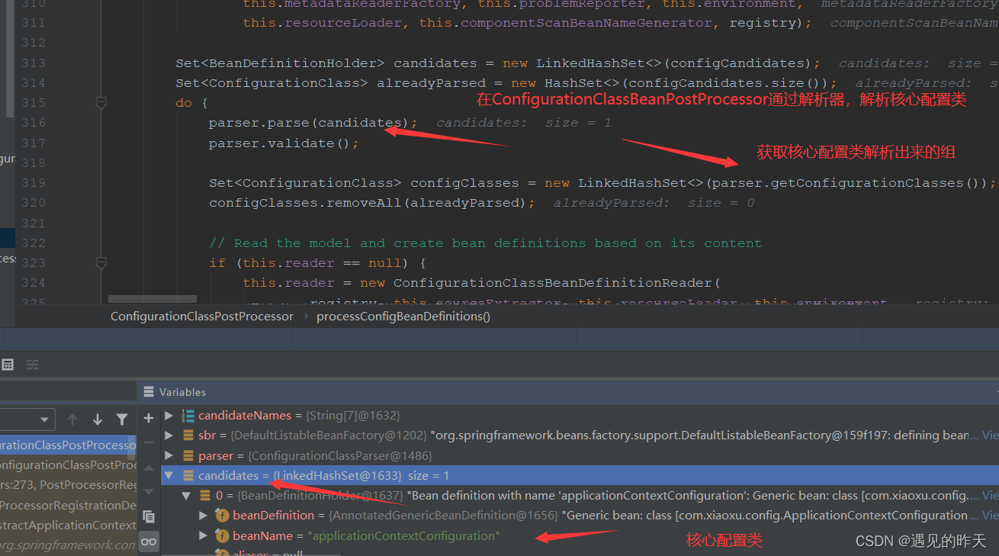Collapse the candidates variable node

(x=169, y=475)
